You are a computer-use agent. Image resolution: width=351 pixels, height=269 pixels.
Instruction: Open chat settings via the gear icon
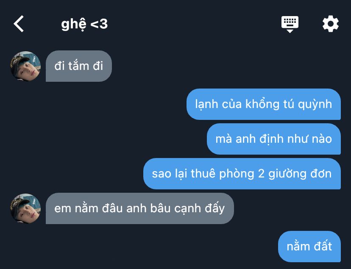330,24
